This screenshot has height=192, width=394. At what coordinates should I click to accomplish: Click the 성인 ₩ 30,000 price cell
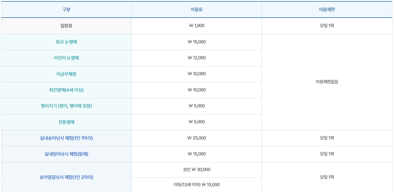tap(196, 170)
